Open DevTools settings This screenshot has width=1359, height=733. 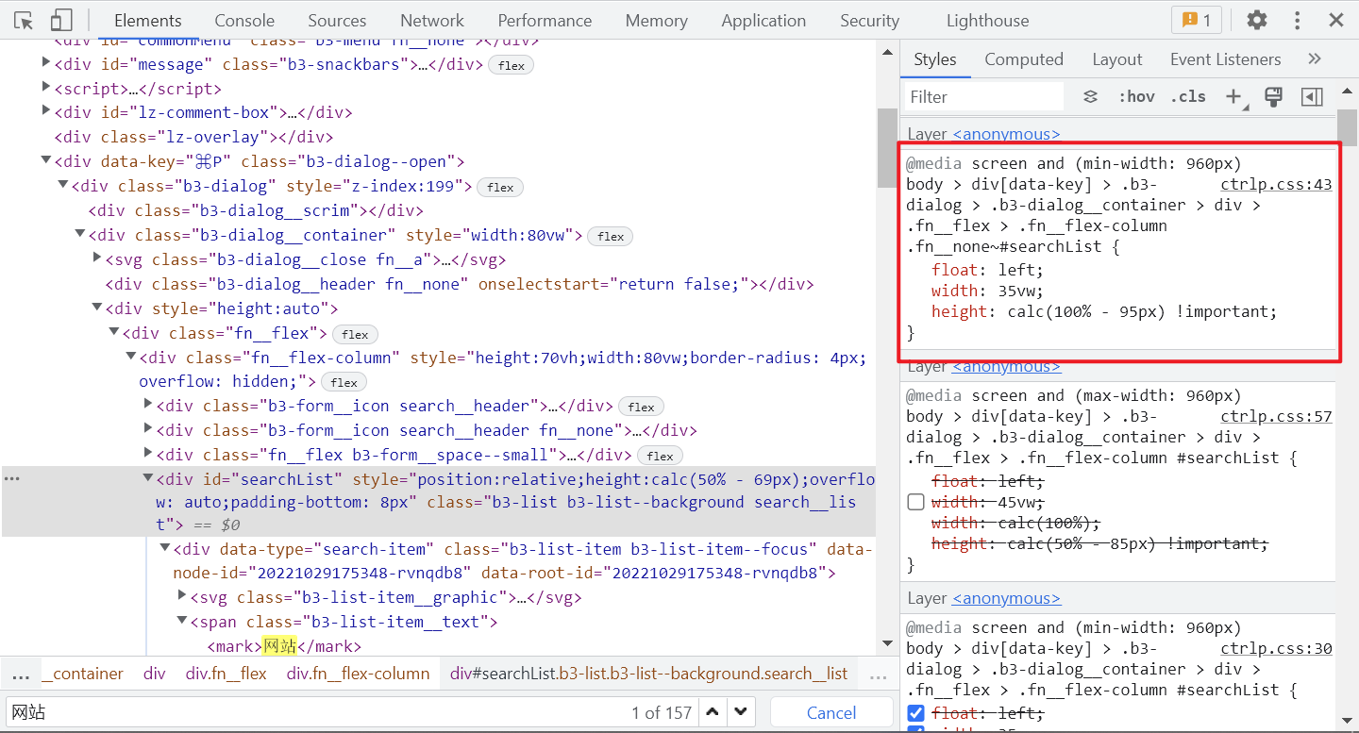coord(1257,20)
